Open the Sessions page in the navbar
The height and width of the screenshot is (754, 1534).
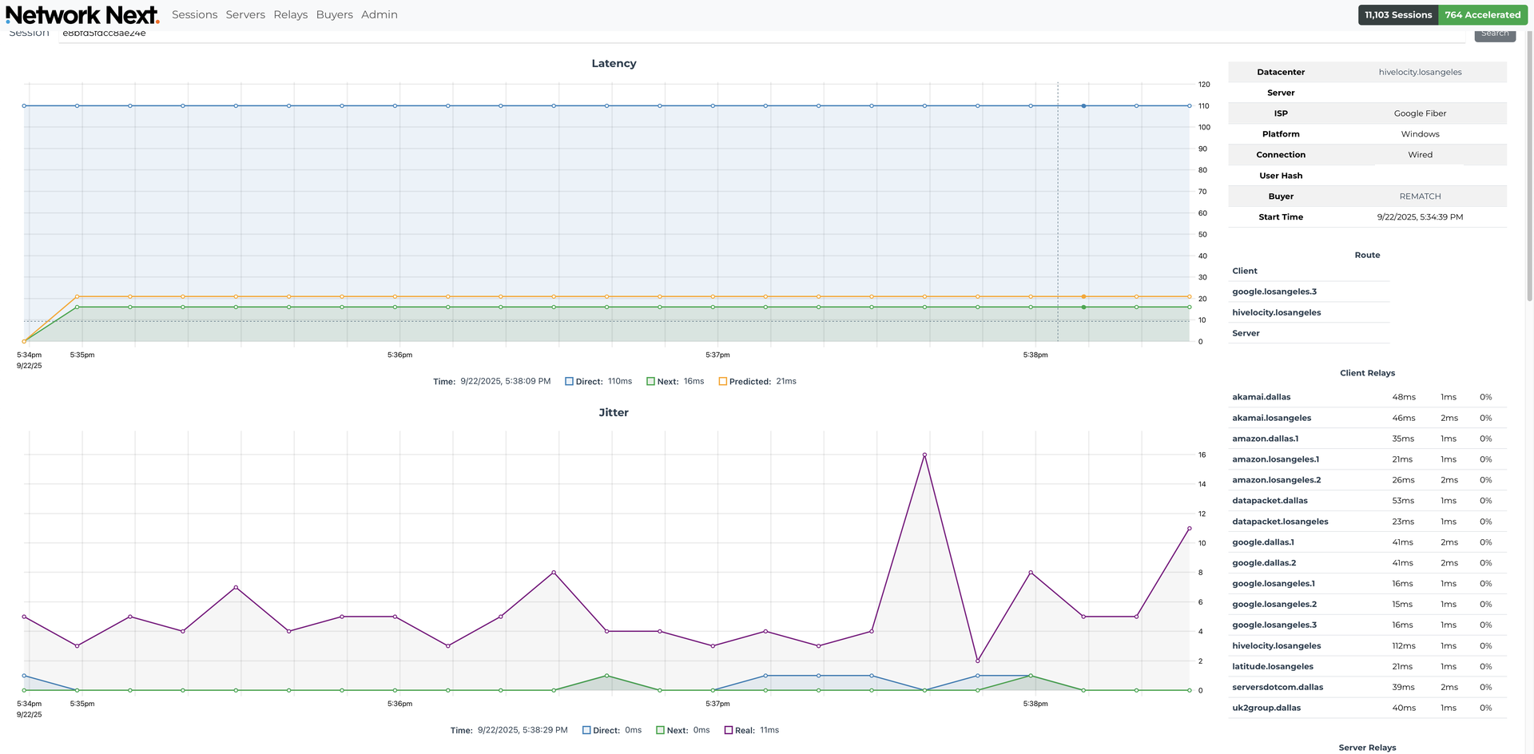pyautogui.click(x=194, y=15)
